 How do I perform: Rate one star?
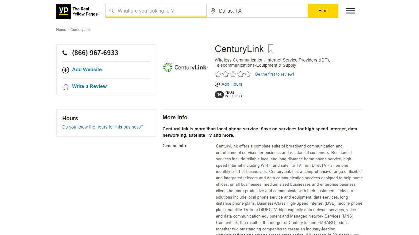(x=218, y=74)
